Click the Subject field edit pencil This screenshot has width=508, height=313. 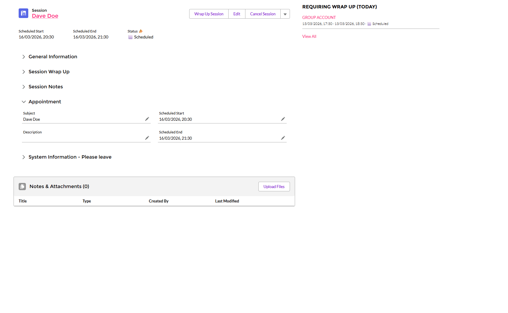tap(147, 119)
